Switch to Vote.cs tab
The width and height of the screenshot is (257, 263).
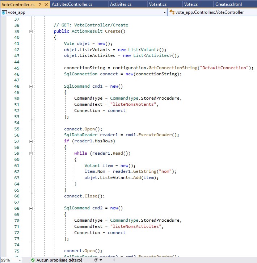click(x=191, y=4)
